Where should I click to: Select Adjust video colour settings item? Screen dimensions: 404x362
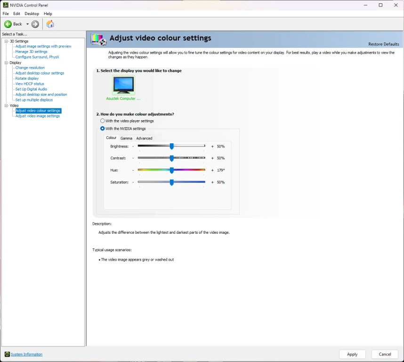38,111
